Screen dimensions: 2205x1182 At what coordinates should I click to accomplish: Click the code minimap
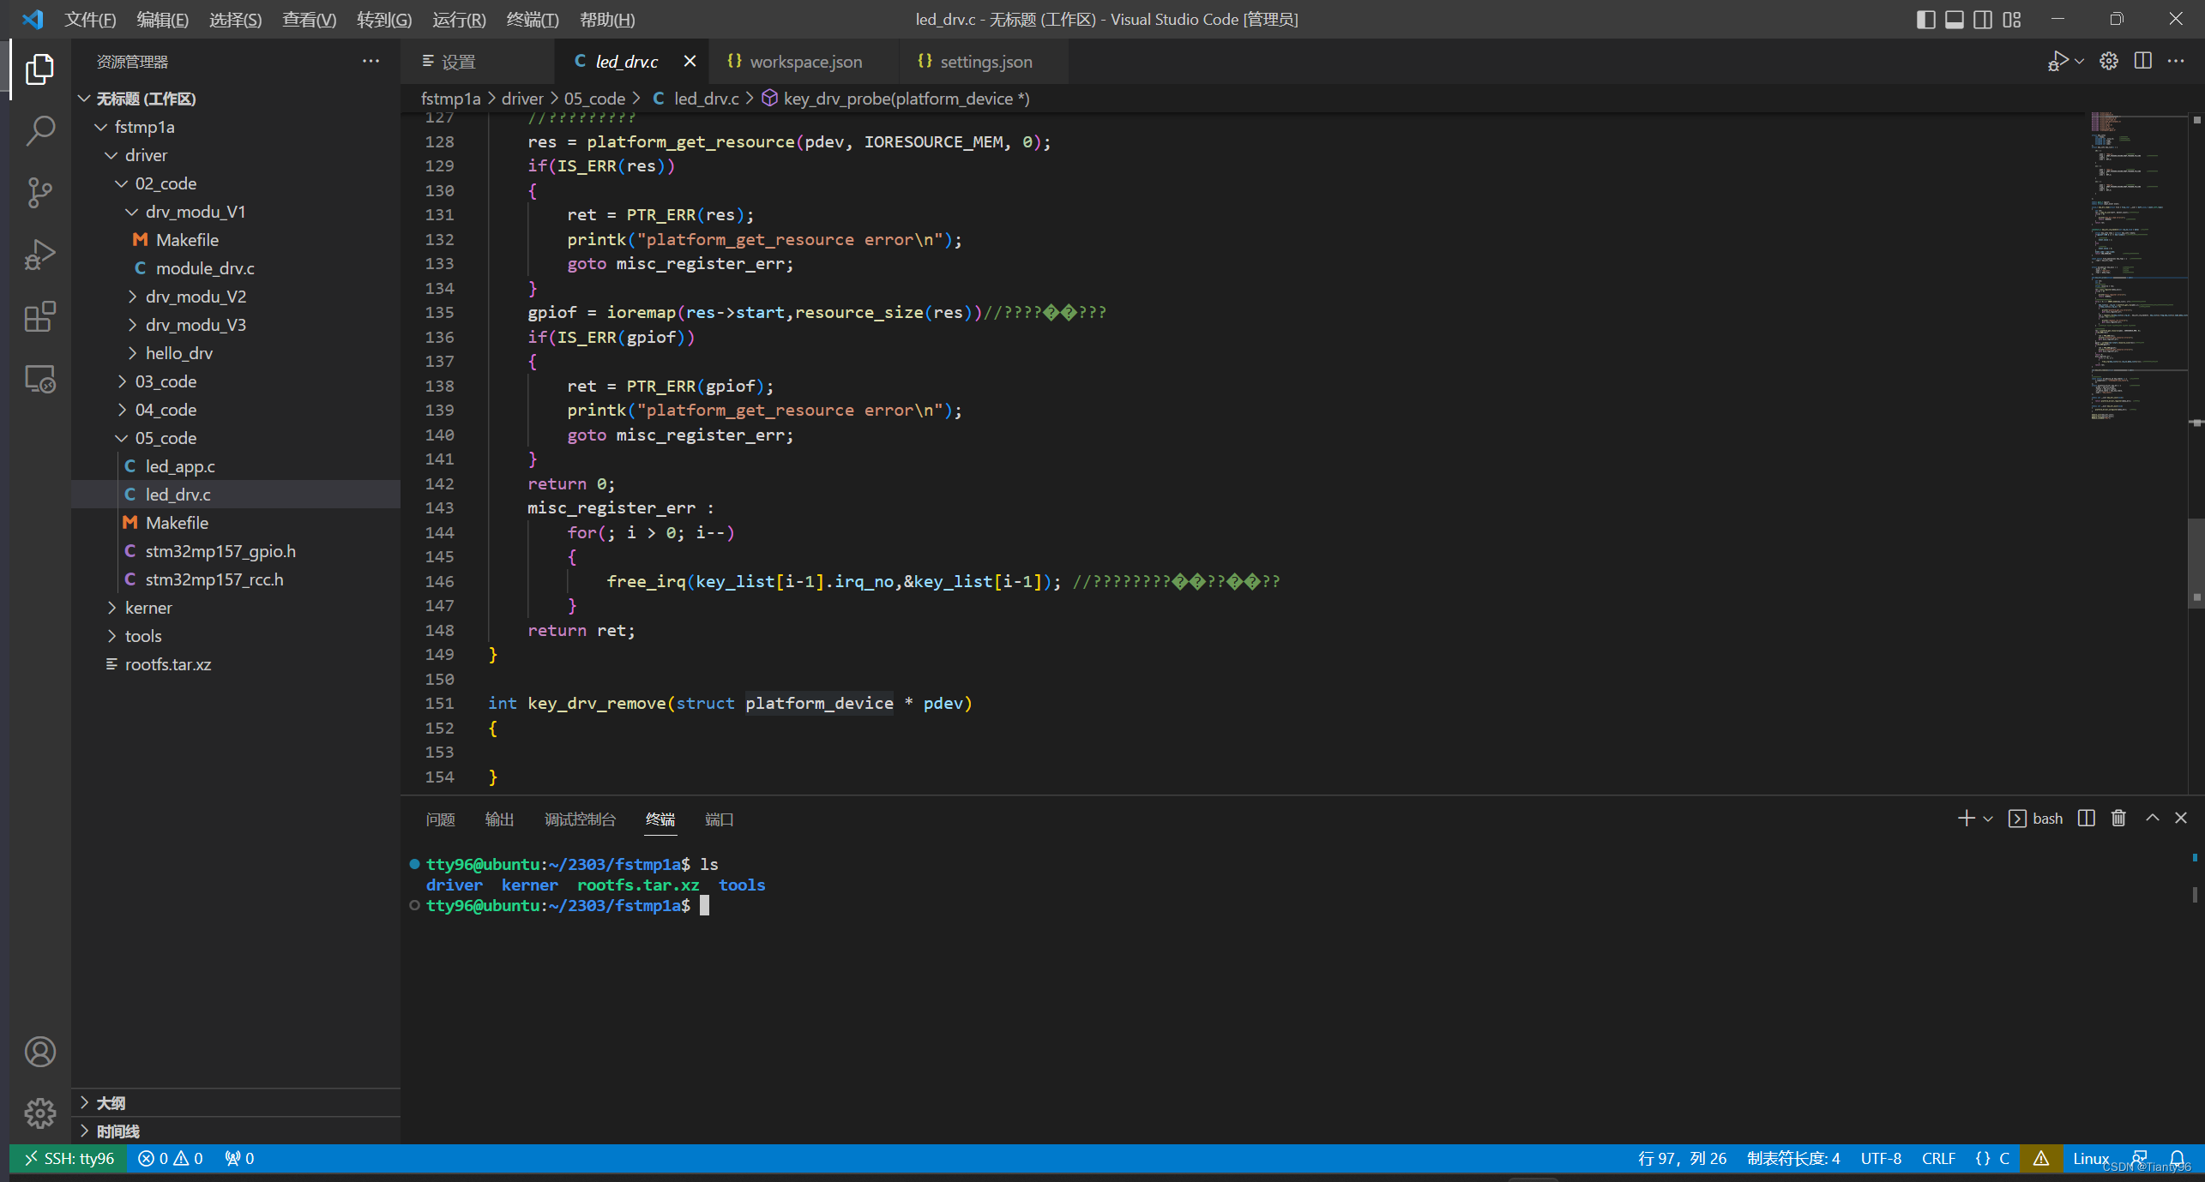coord(2139,266)
